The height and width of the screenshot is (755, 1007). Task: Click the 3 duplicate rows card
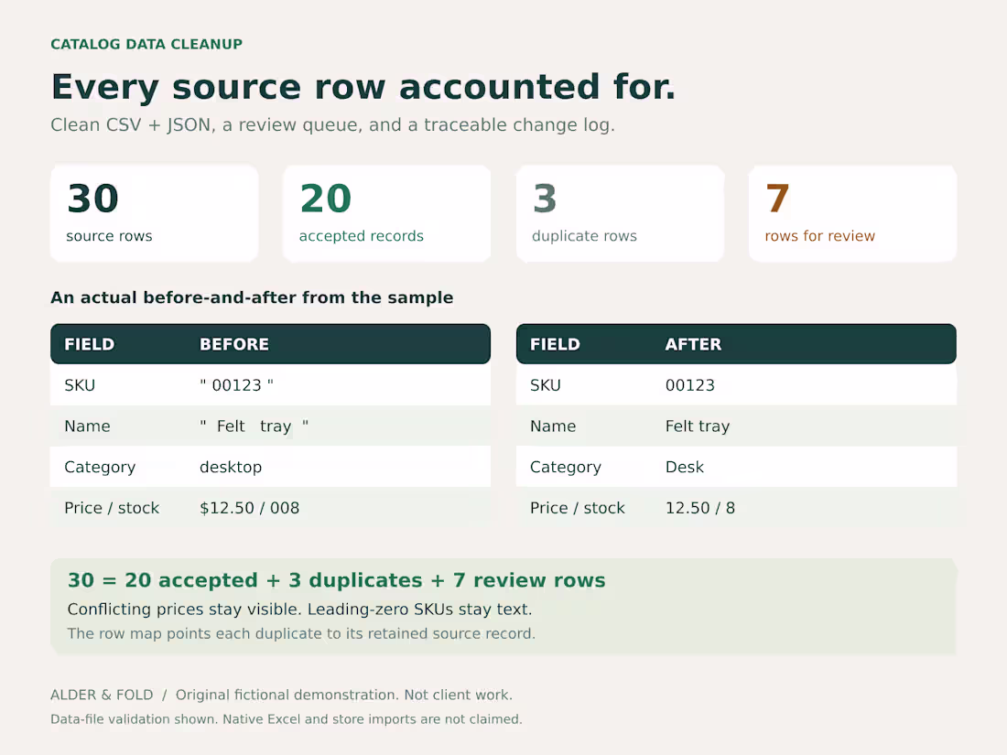tap(620, 213)
